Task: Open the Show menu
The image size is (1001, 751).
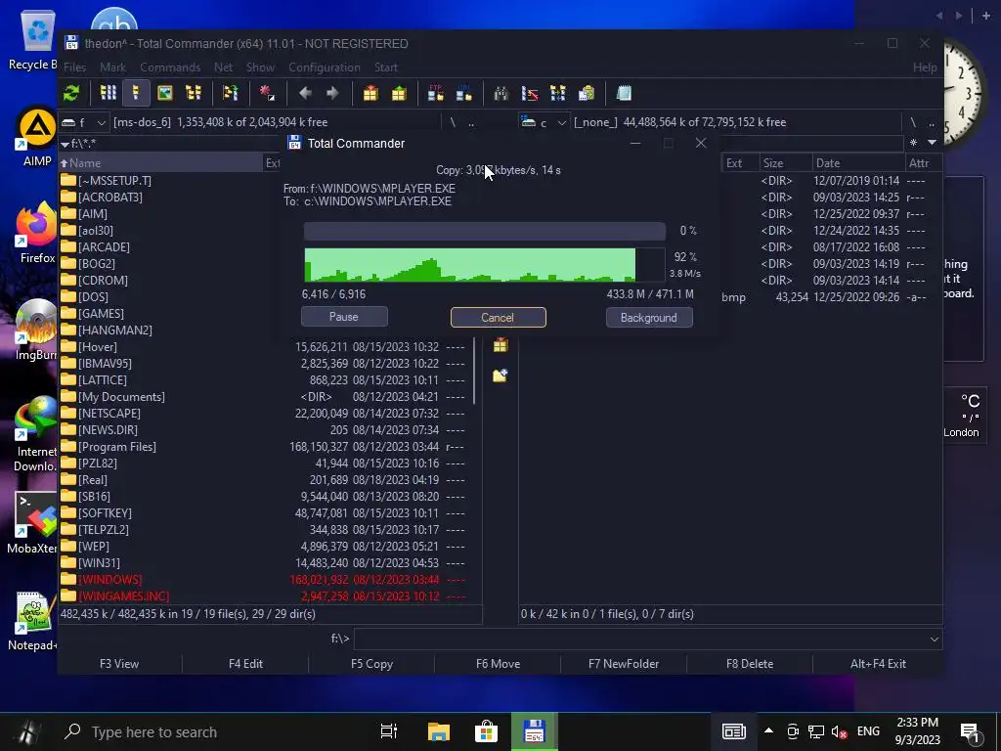Action: (260, 67)
